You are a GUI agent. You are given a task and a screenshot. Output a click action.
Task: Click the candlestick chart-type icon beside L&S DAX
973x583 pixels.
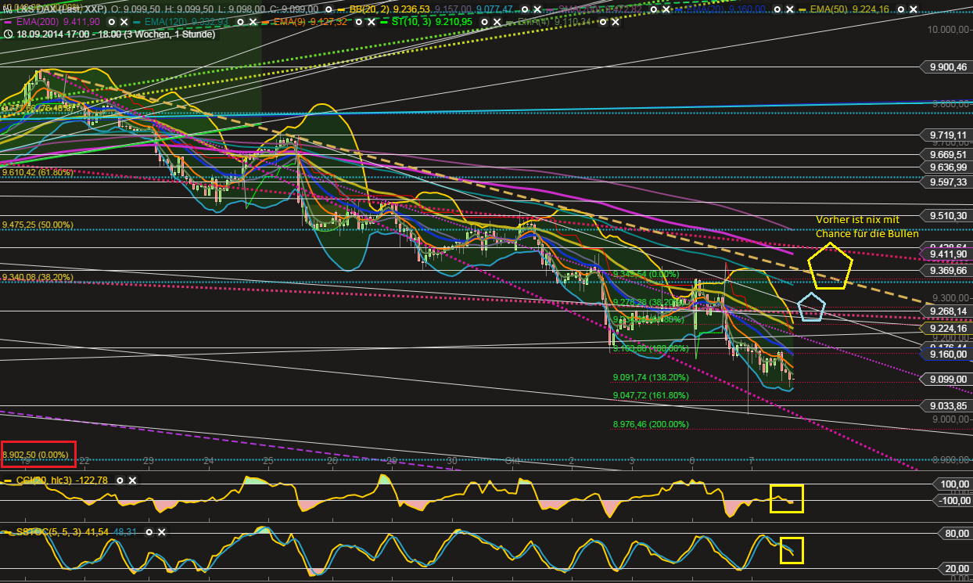[x=9, y=9]
